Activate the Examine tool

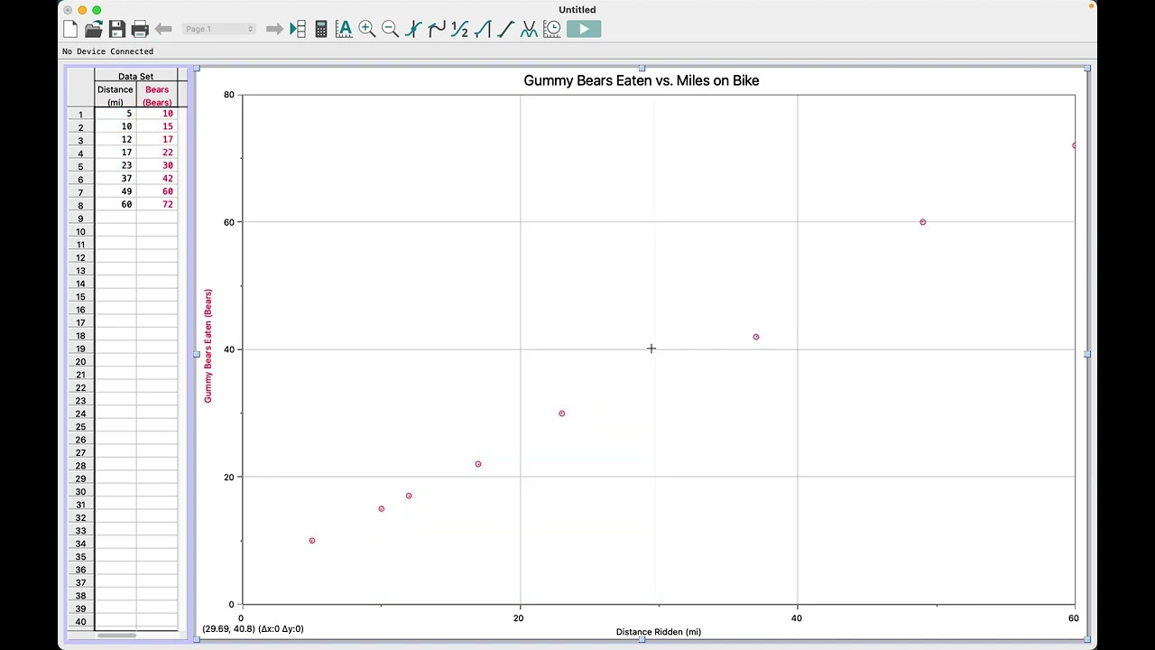coord(413,30)
